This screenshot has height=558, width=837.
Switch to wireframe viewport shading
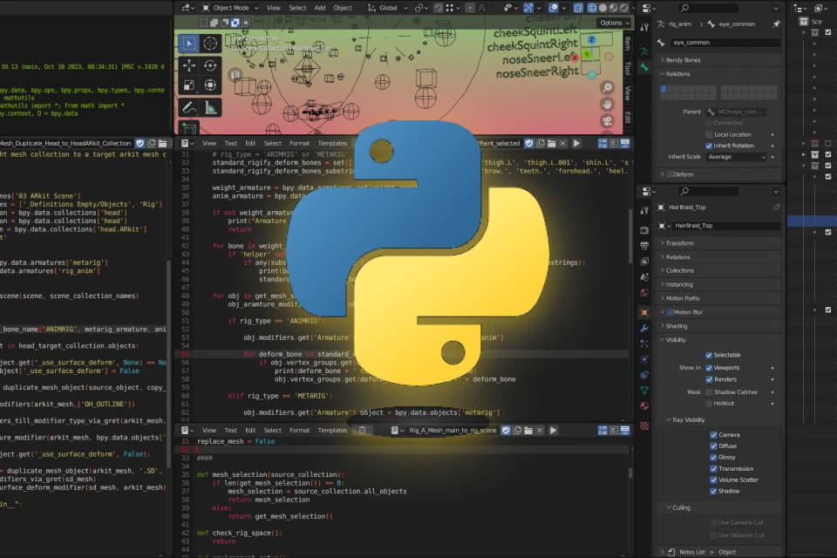tap(592, 8)
